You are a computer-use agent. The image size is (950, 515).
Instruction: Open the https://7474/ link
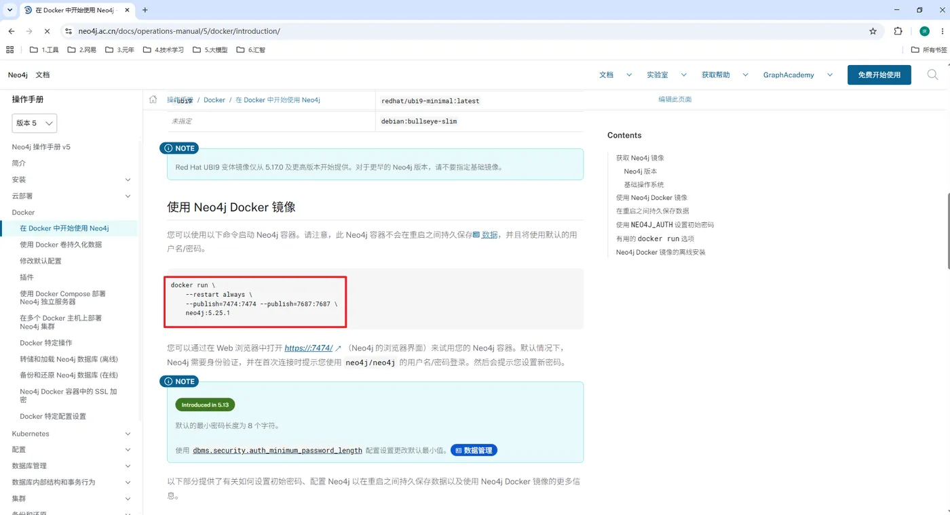click(x=309, y=348)
